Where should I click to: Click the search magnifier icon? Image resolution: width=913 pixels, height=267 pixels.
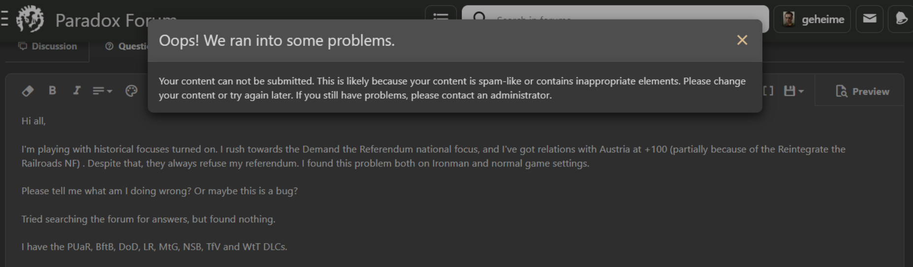coord(479,16)
